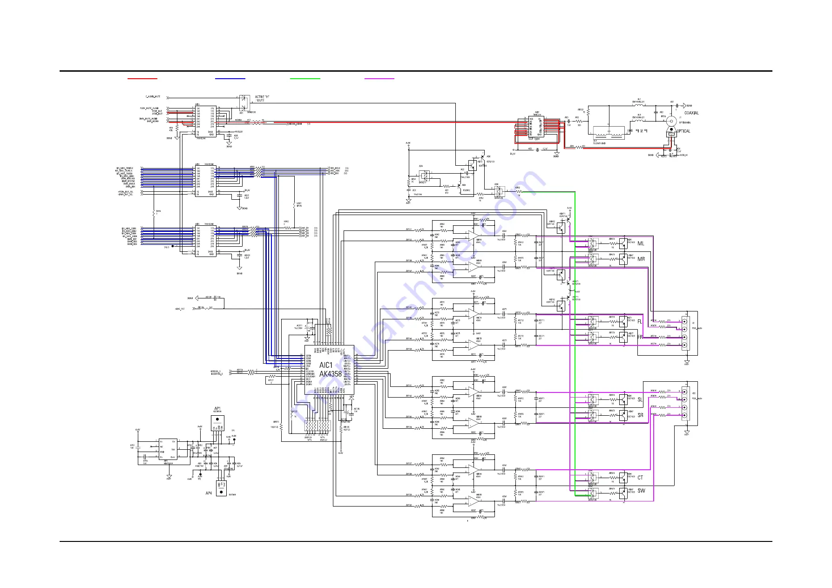Select the AIC1 AK4358 chip label

click(x=330, y=370)
